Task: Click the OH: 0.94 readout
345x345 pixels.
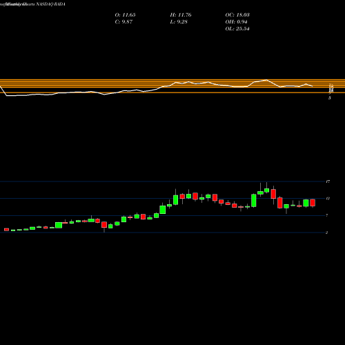Action: pos(237,22)
